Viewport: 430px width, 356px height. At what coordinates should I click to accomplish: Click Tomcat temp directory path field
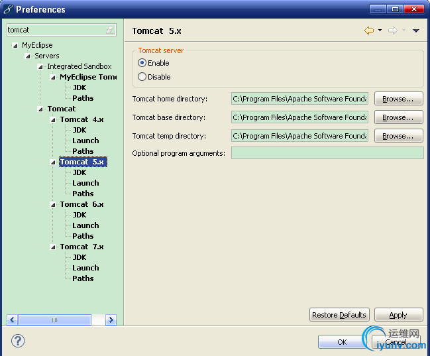pyautogui.click(x=299, y=136)
